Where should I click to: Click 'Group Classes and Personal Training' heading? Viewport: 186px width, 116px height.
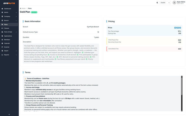pyautogui.click(x=39, y=105)
